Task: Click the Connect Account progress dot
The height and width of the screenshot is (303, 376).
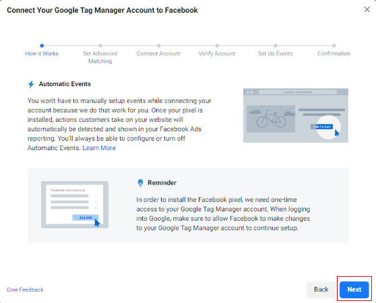Action: 158,46
